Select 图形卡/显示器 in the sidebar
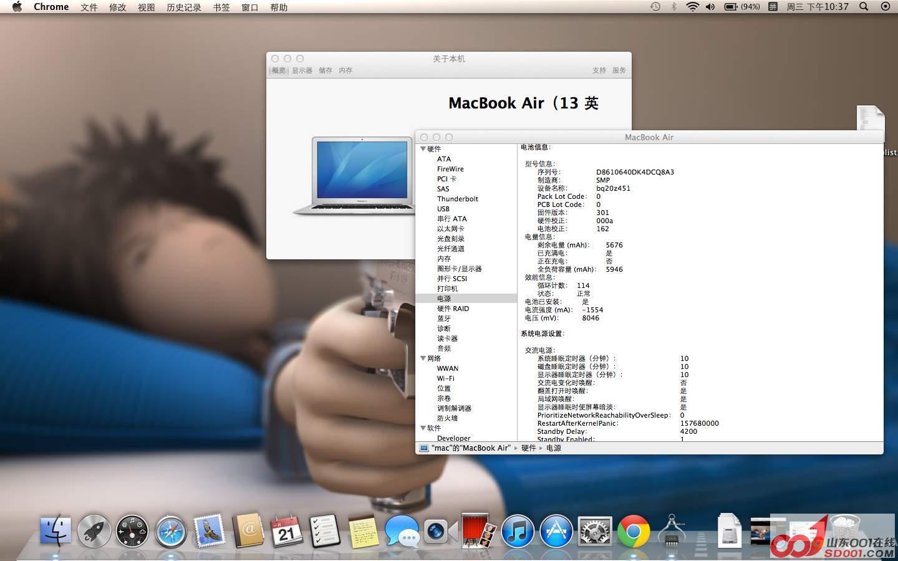 pyautogui.click(x=460, y=269)
